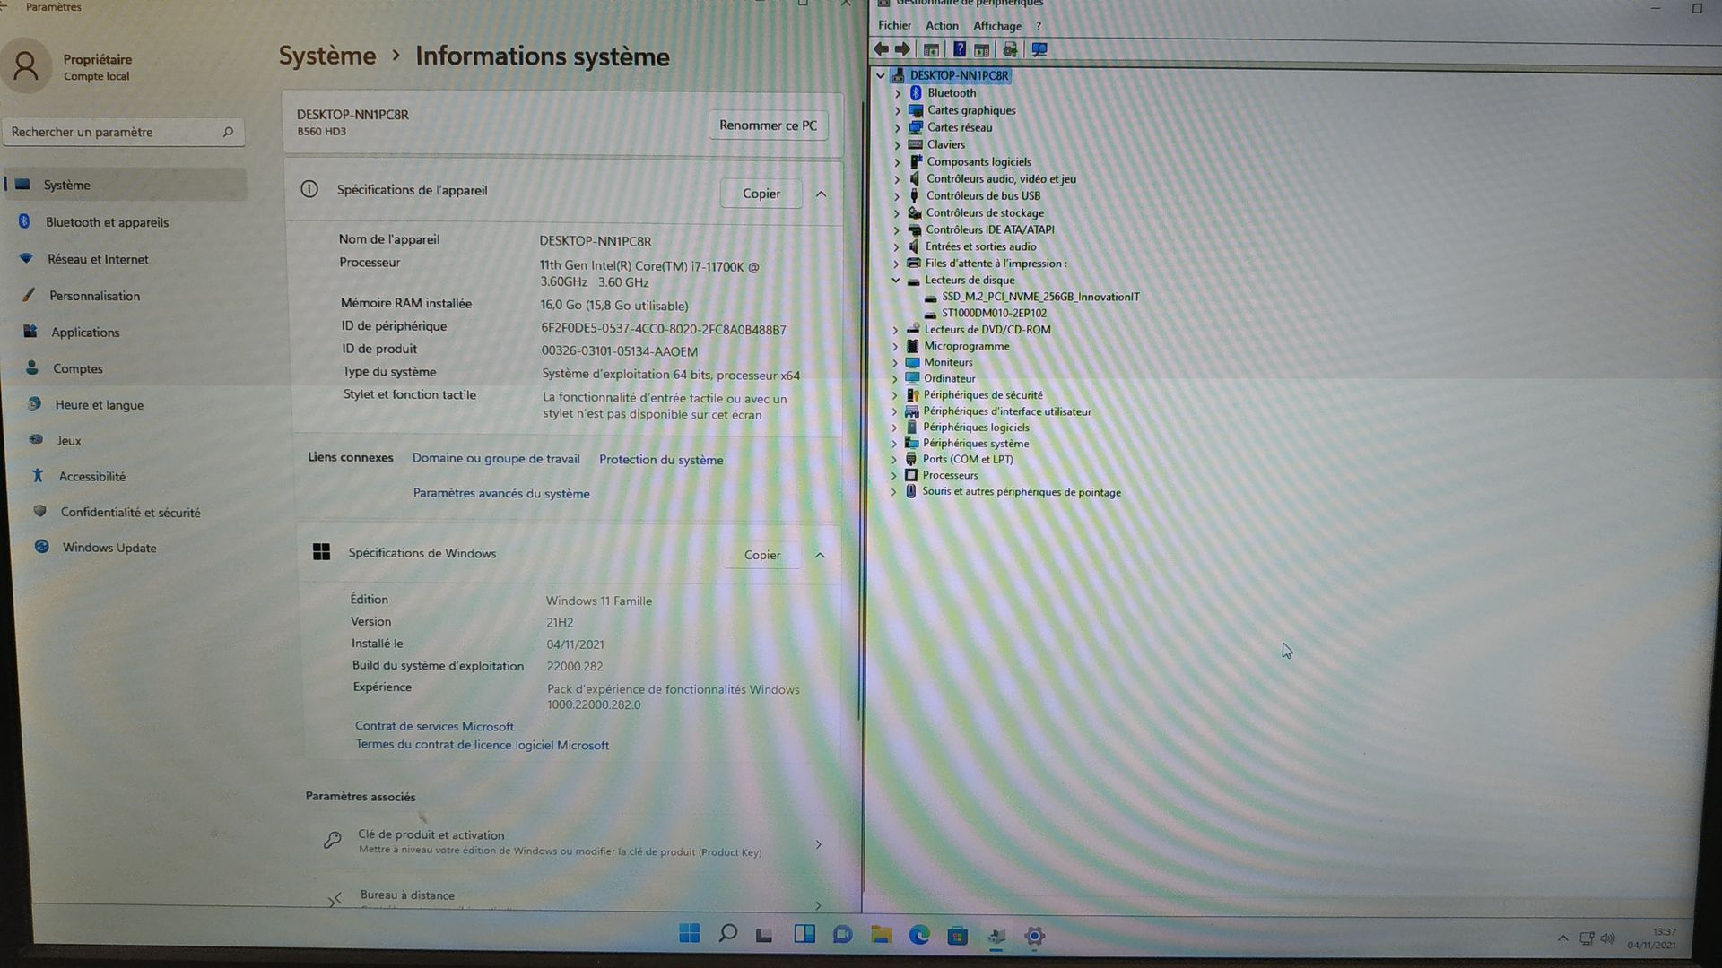Show hidden tray icons chevron
This screenshot has height=968, width=1722.
1562,938
